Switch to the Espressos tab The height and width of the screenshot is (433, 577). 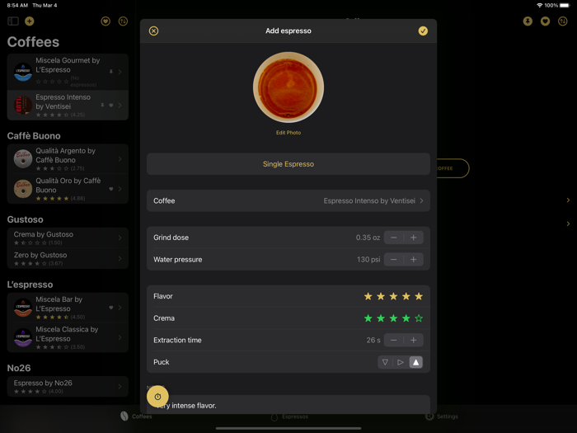point(289,417)
